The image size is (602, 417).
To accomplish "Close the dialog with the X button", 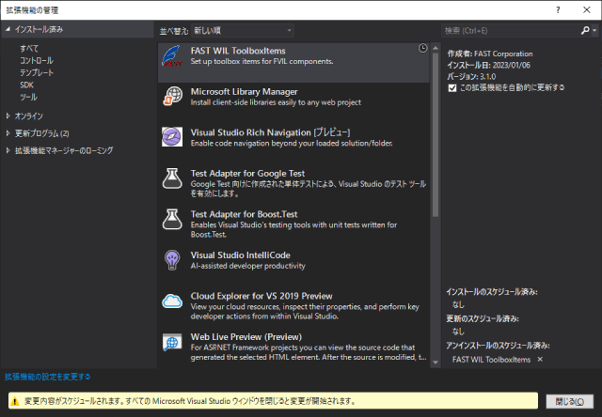I will tap(587, 10).
